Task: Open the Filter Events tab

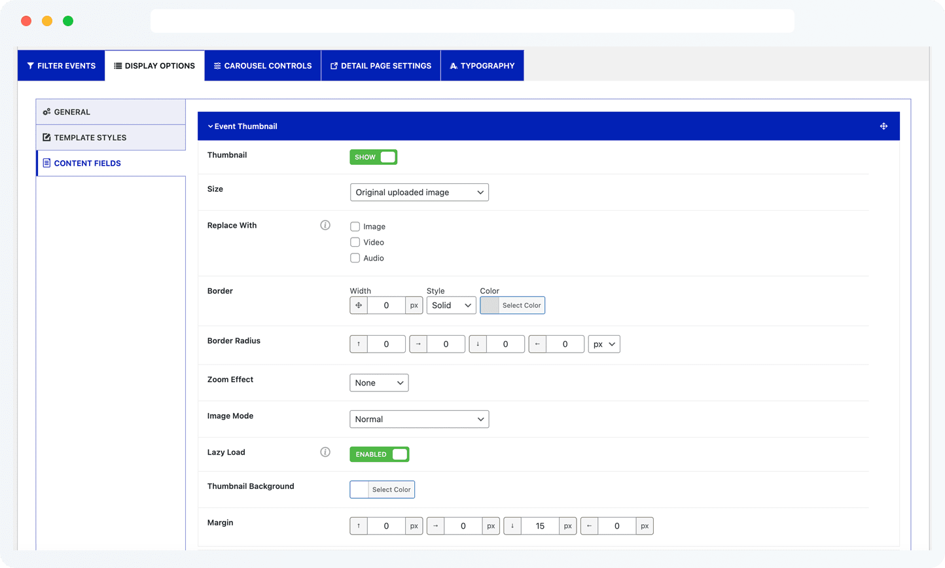Action: coord(62,65)
